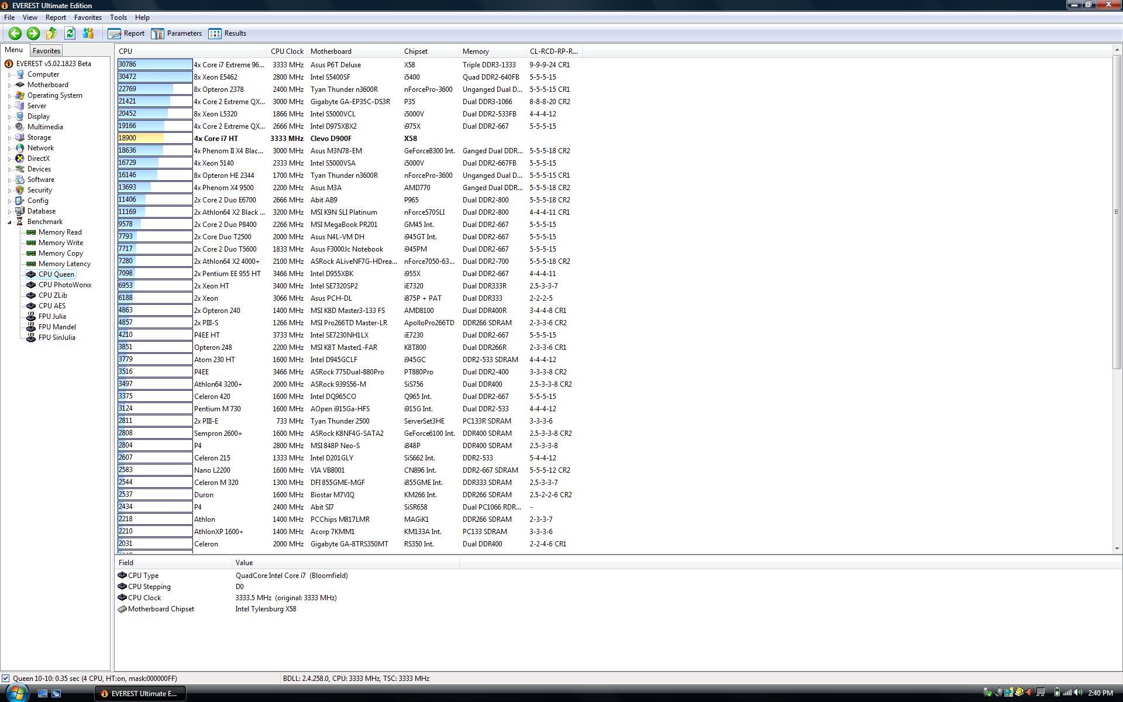Select the Security shield icon
The height and width of the screenshot is (702, 1123).
[x=20, y=190]
